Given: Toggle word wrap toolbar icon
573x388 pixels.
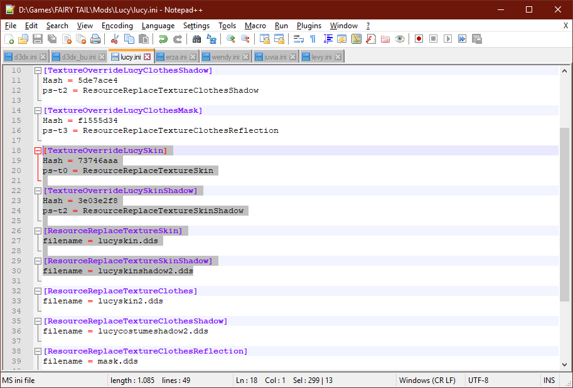Looking at the screenshot, I should pos(299,39).
